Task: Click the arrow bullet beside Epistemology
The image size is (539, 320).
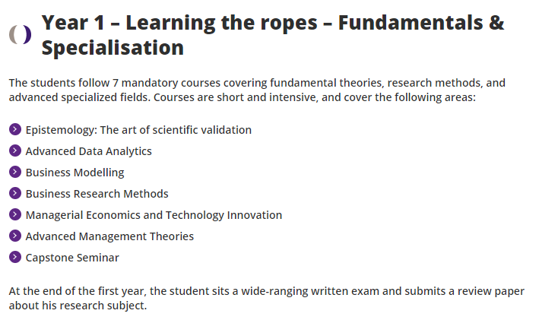Action: pos(15,129)
